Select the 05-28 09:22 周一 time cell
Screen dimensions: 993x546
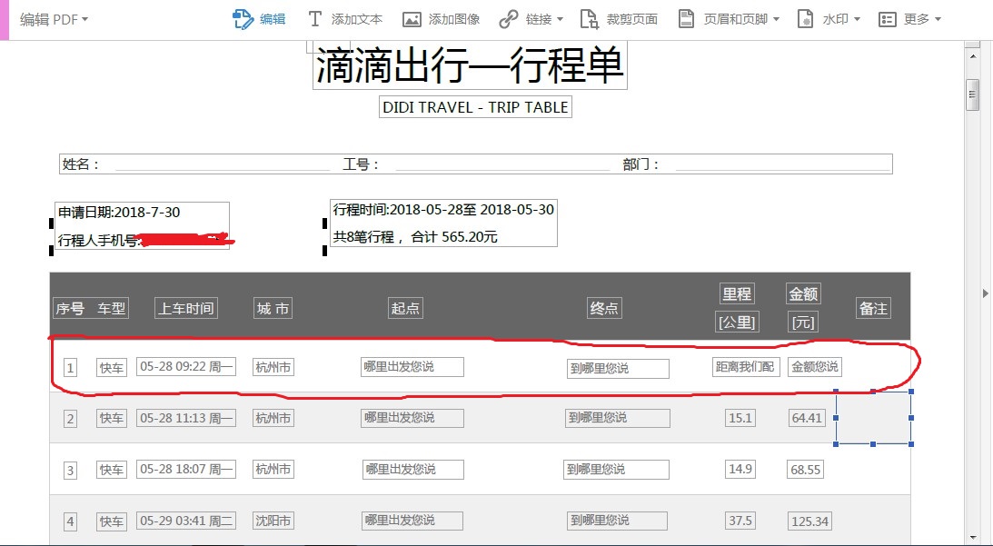(x=186, y=367)
